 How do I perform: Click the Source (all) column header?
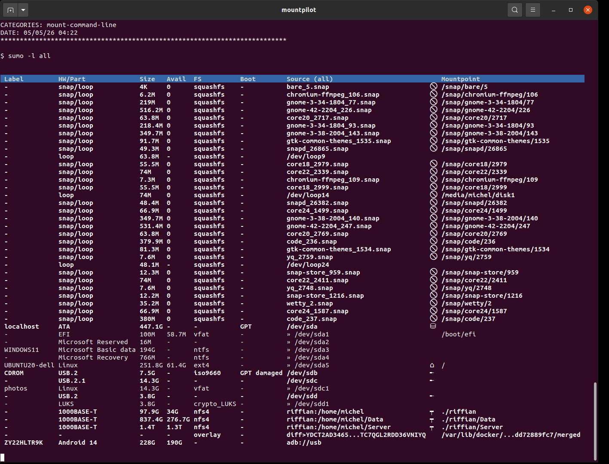[310, 79]
